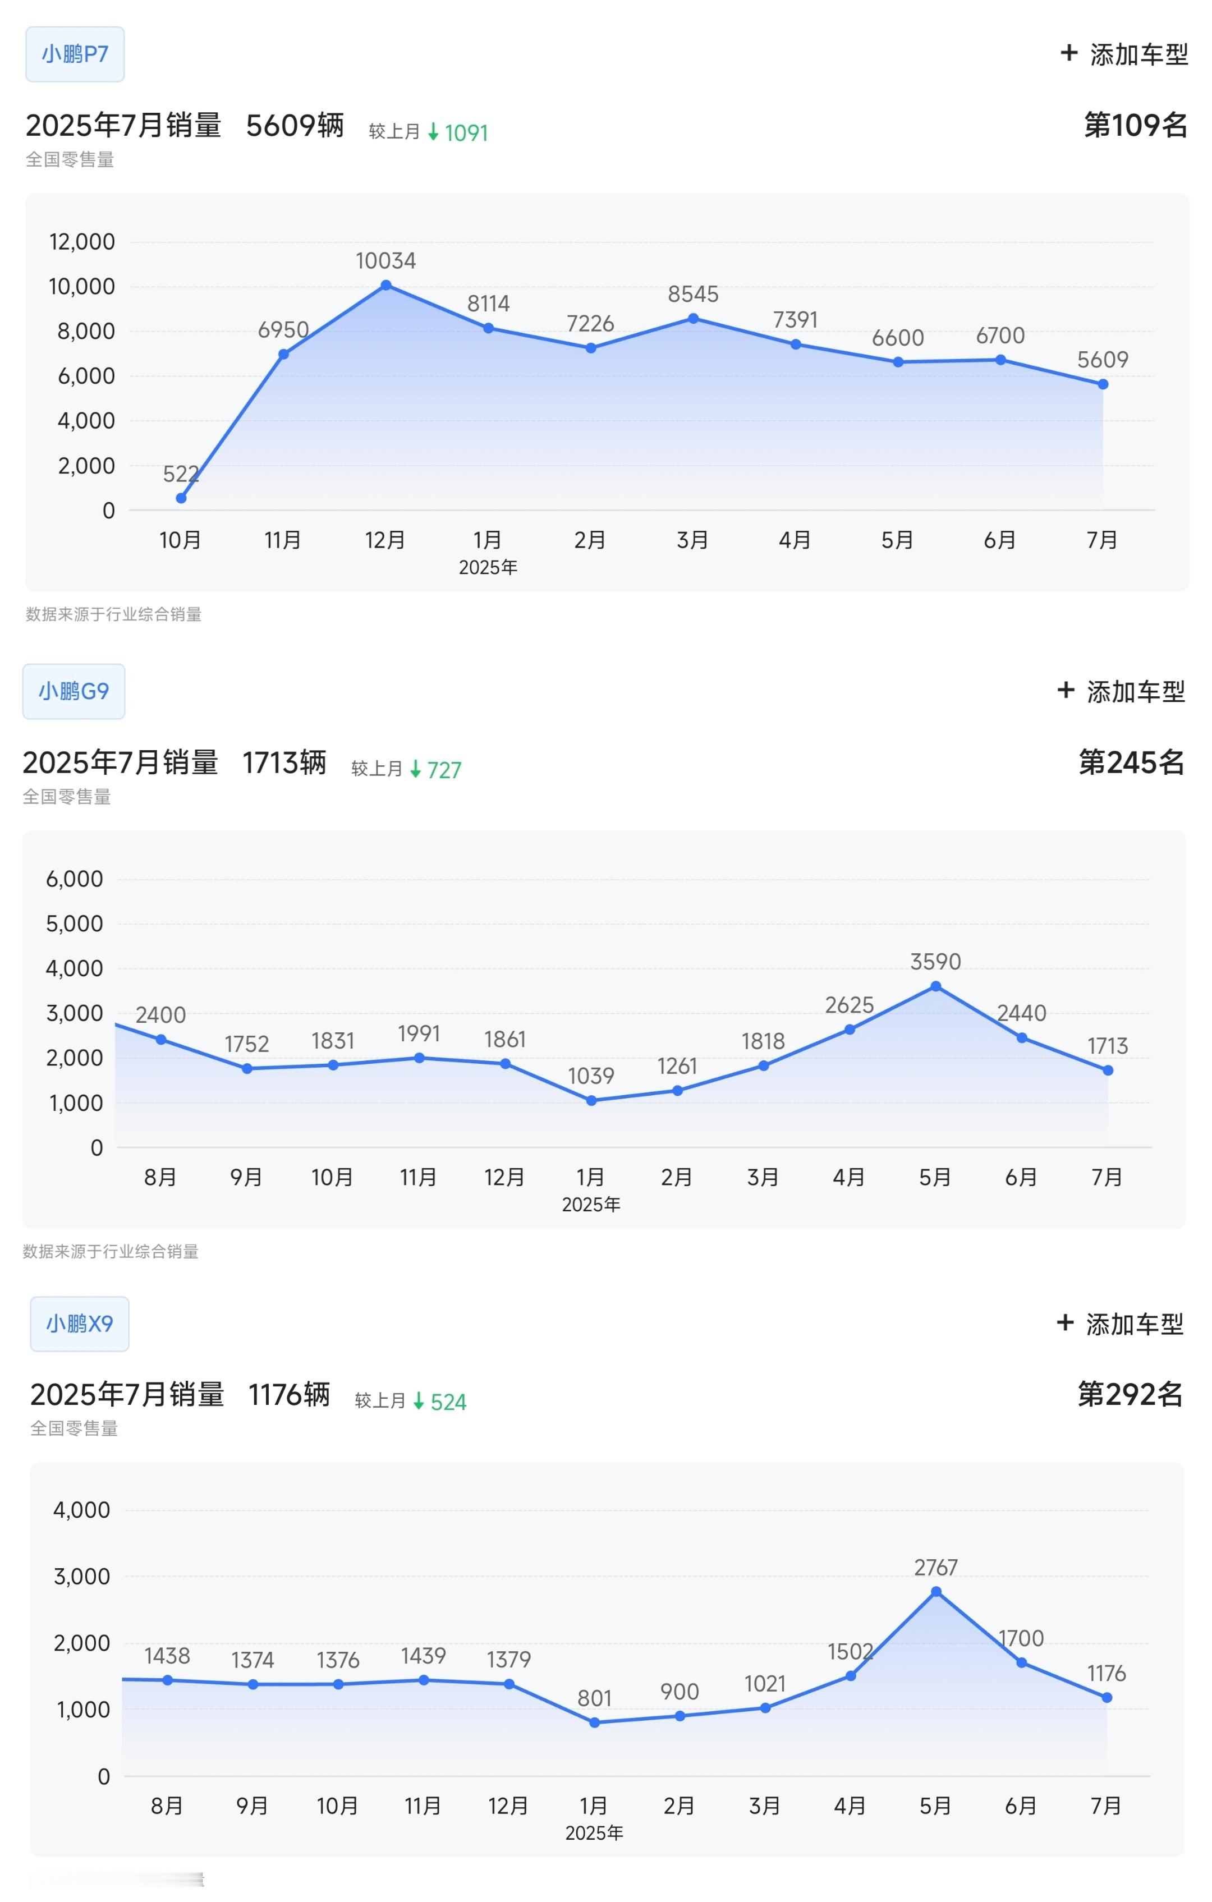1212x1902 pixels.
Task: Select the 7391 data point in P7 chart
Action: (x=796, y=344)
